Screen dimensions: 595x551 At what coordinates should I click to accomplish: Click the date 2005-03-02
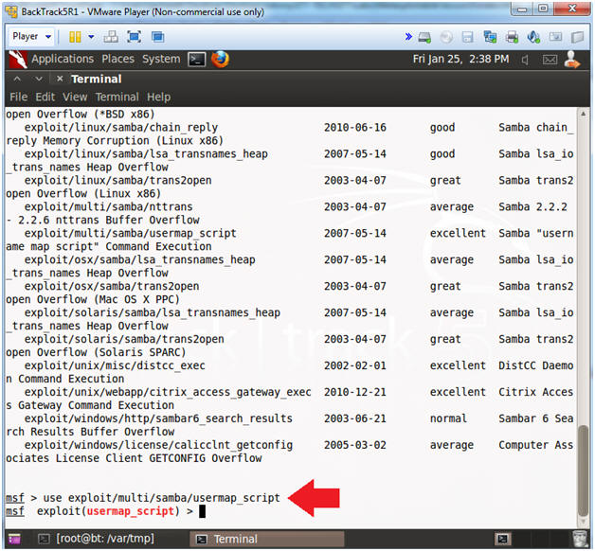[354, 445]
